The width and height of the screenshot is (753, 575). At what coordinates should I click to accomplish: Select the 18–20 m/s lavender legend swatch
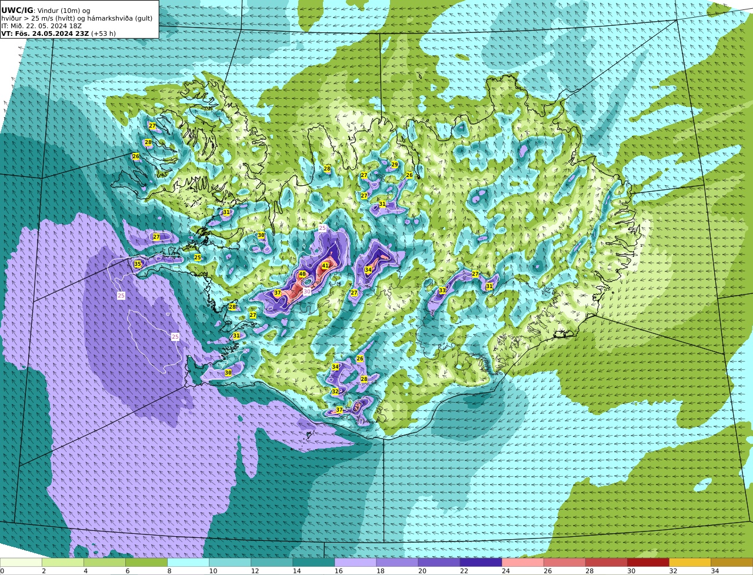tap(397, 562)
